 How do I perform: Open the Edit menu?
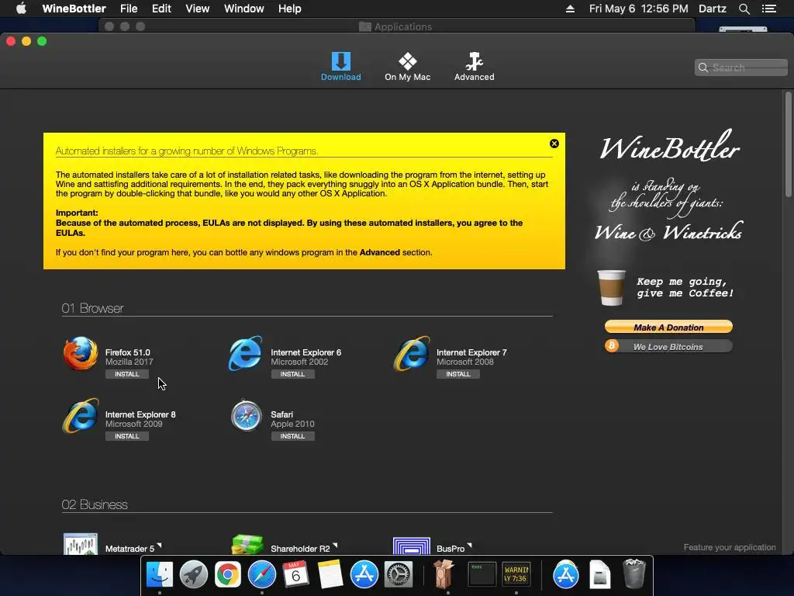[x=161, y=9]
